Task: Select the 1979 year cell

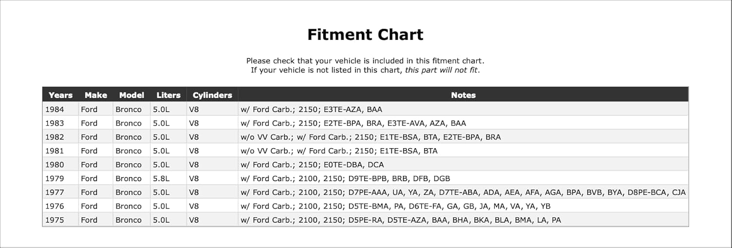Action: [55, 178]
